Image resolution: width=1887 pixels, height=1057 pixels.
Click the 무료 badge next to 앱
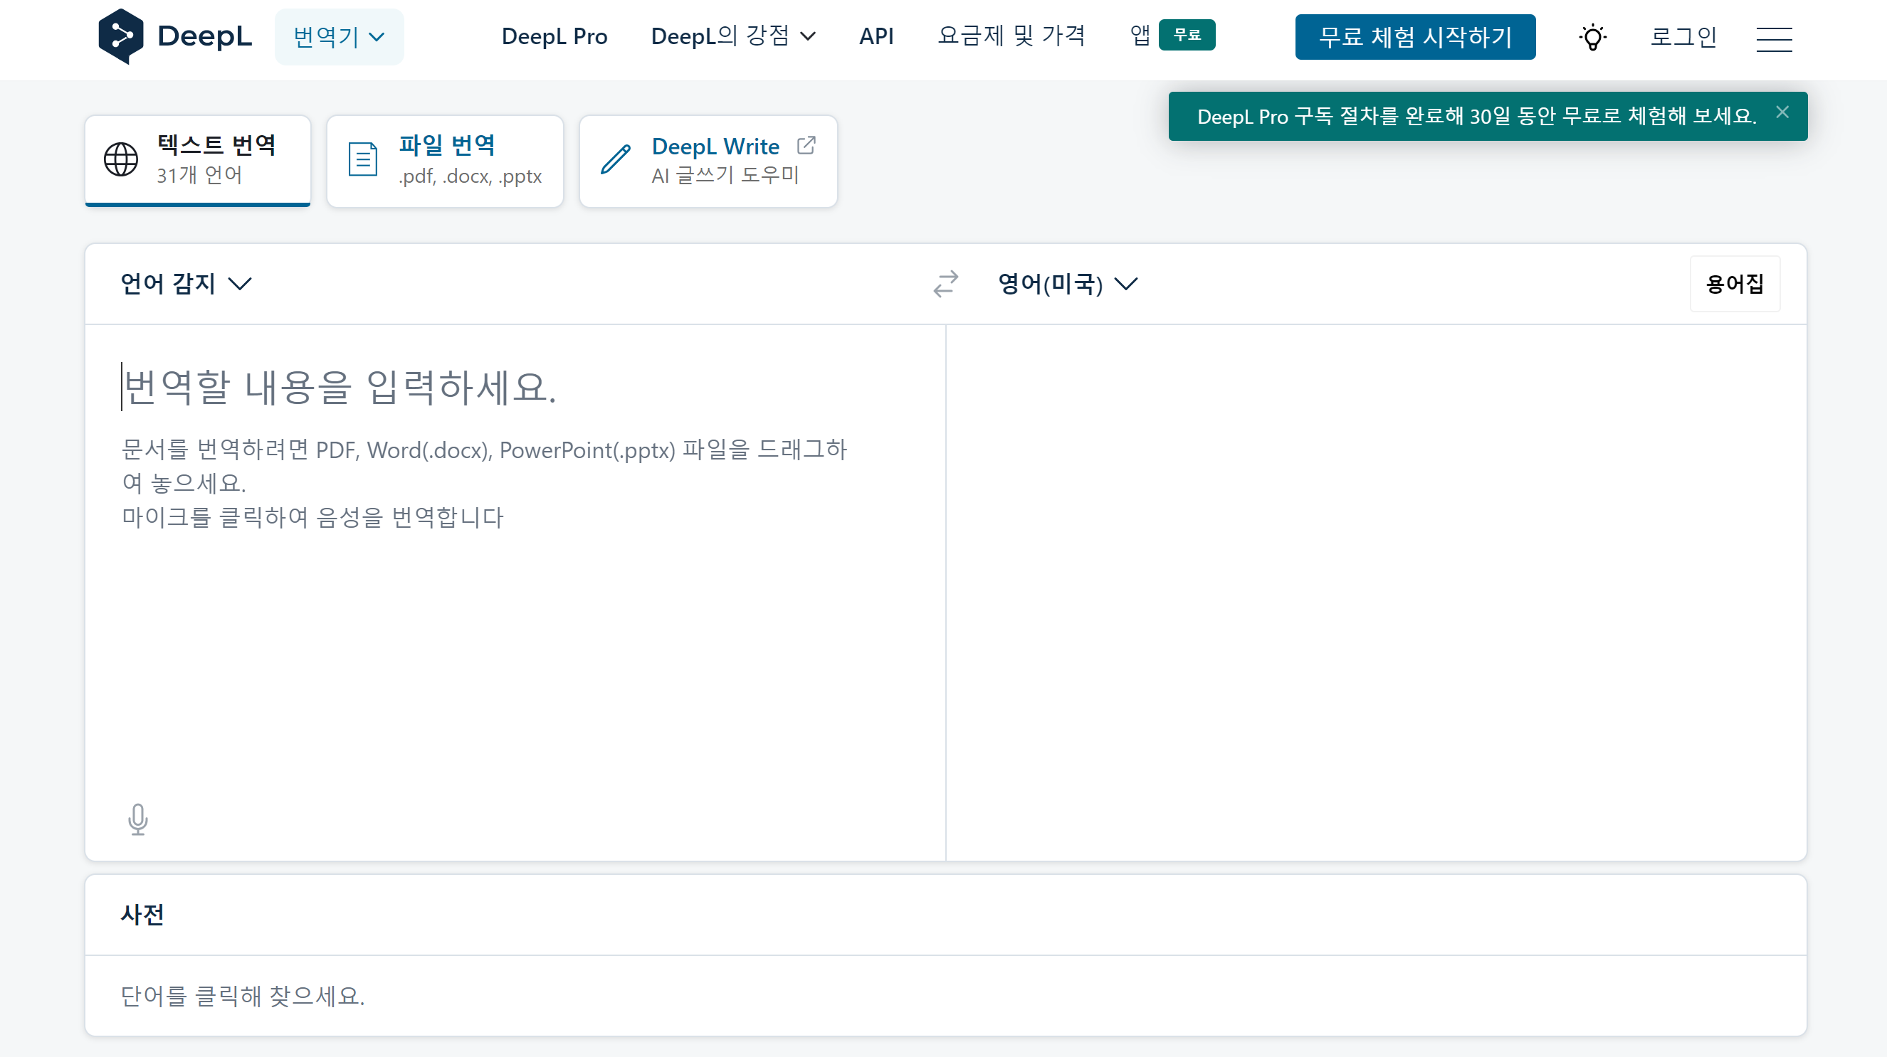1187,35
